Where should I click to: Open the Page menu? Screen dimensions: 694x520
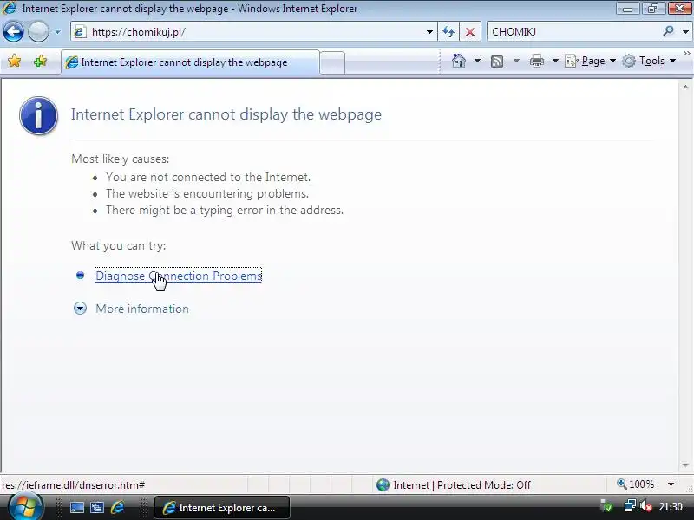click(591, 61)
